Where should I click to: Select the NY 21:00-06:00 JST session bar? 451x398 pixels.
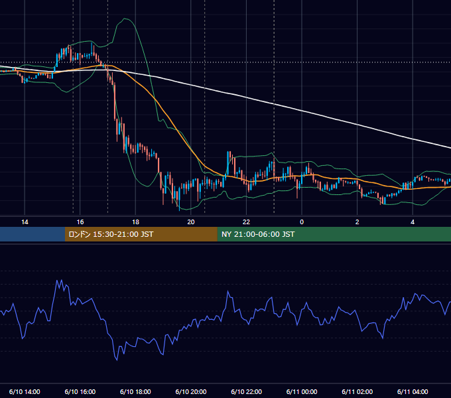click(x=334, y=234)
